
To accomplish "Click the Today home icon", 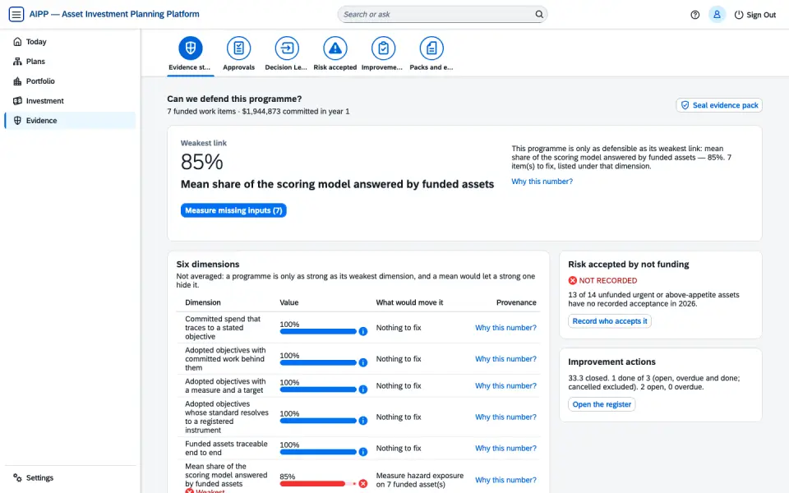I will [x=17, y=42].
